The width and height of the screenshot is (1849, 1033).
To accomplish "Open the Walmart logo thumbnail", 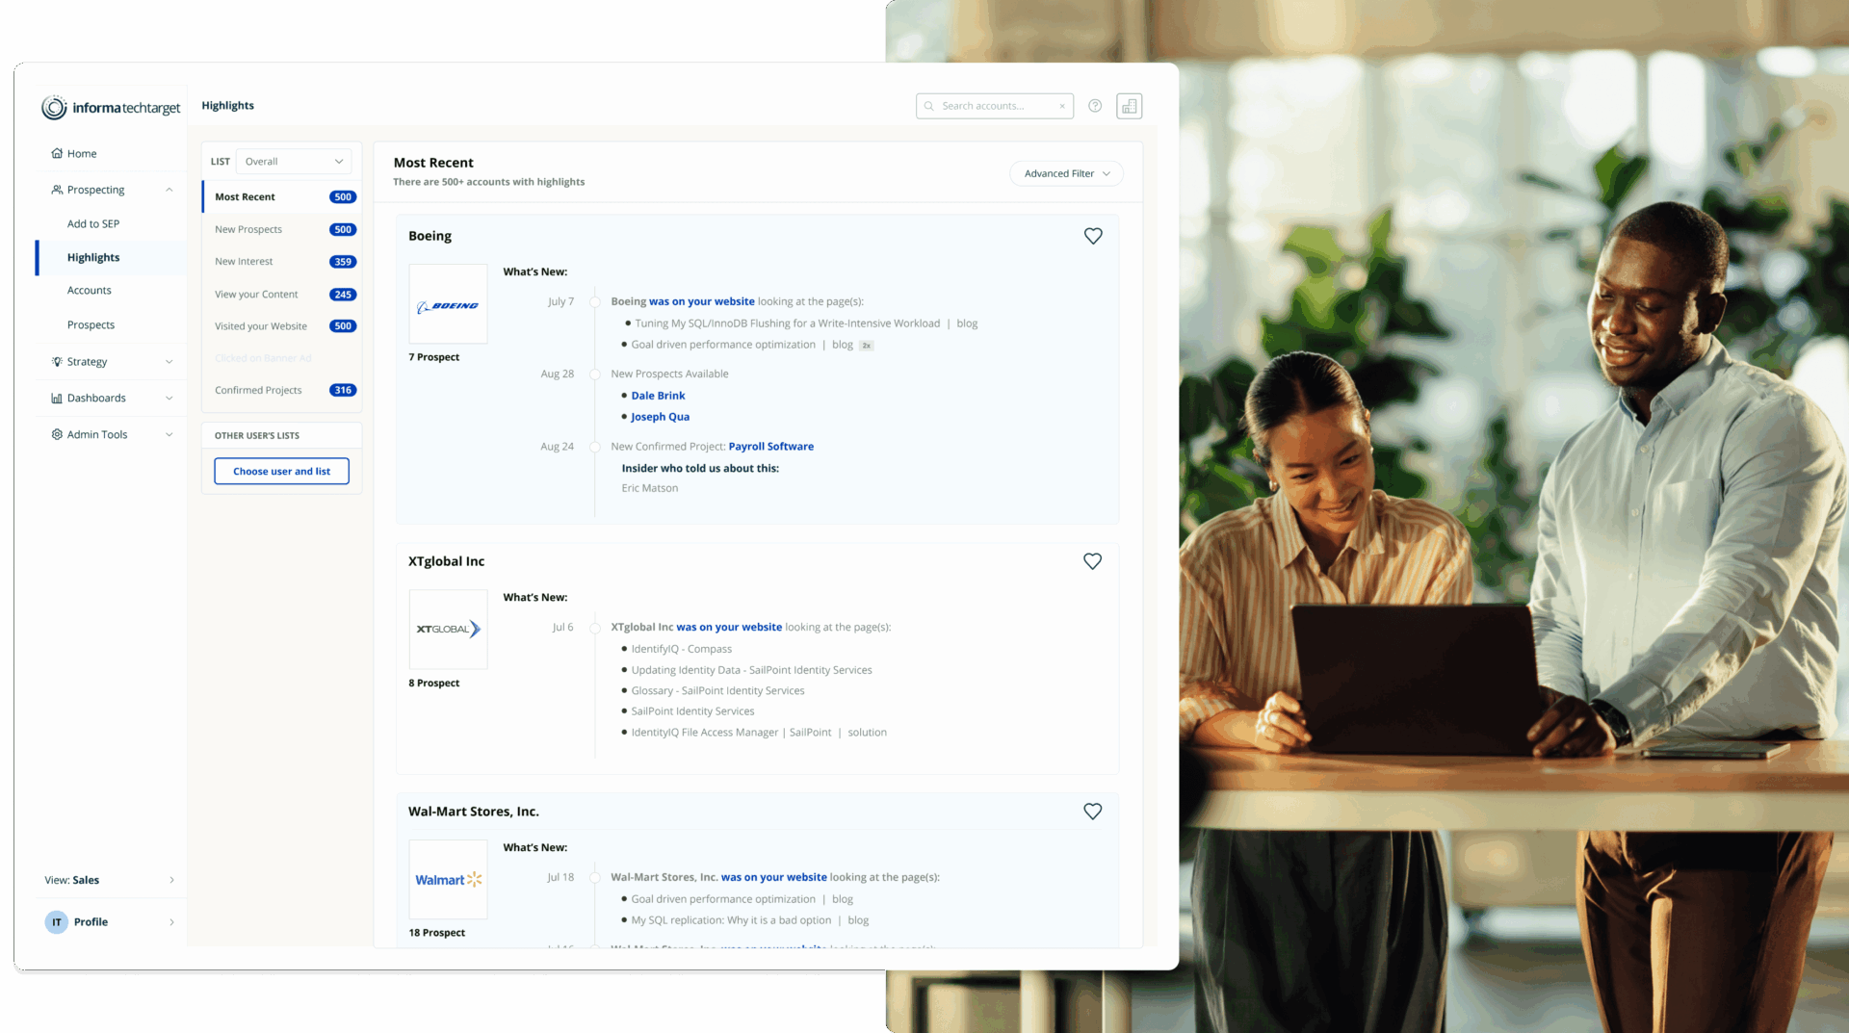I will click(448, 880).
